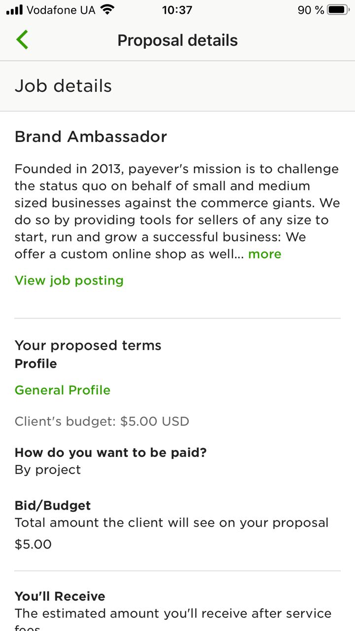Tap the Proposal details title
This screenshot has width=355, height=631.
tap(177, 40)
